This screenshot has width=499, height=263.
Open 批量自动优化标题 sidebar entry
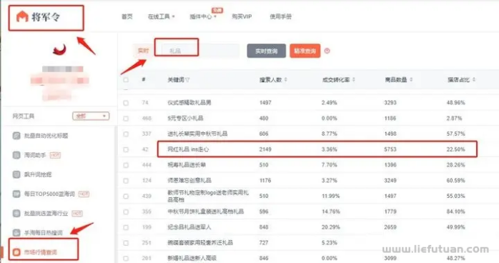(x=46, y=136)
